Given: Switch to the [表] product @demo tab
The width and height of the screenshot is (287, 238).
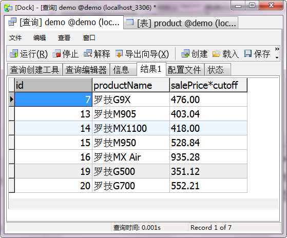Looking at the screenshot, I should 181,23.
